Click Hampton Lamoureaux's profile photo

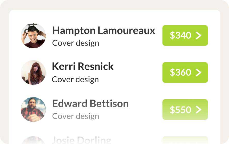(33, 36)
